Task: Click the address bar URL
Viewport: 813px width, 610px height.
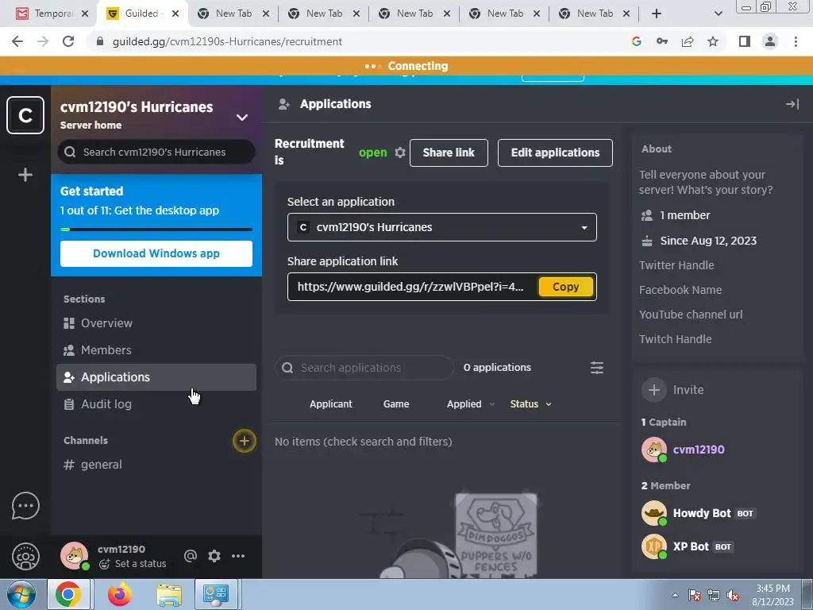Action: click(227, 41)
